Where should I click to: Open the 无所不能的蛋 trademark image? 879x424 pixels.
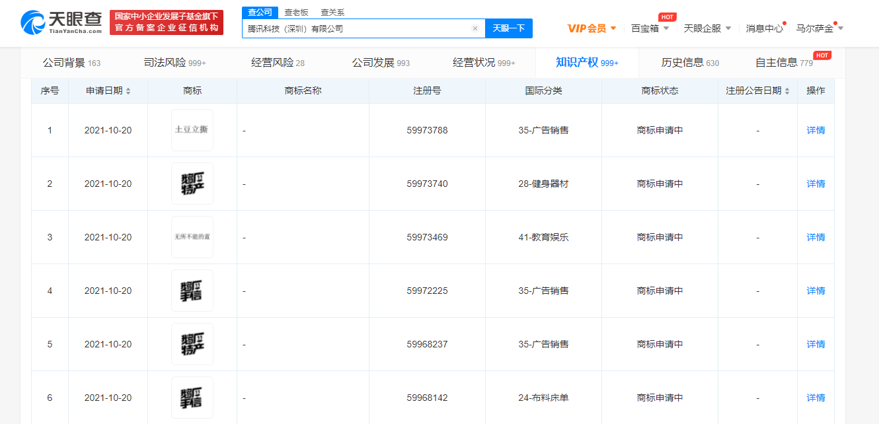pyautogui.click(x=192, y=237)
